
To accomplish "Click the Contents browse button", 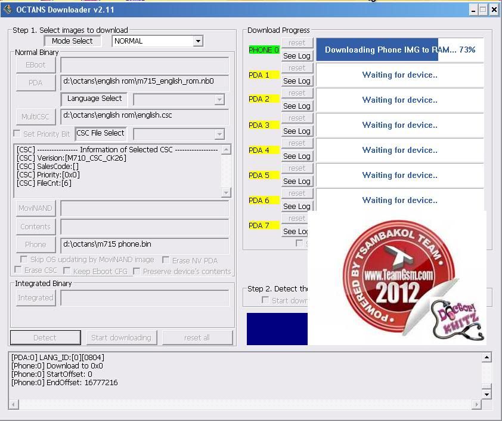I will tap(36, 227).
